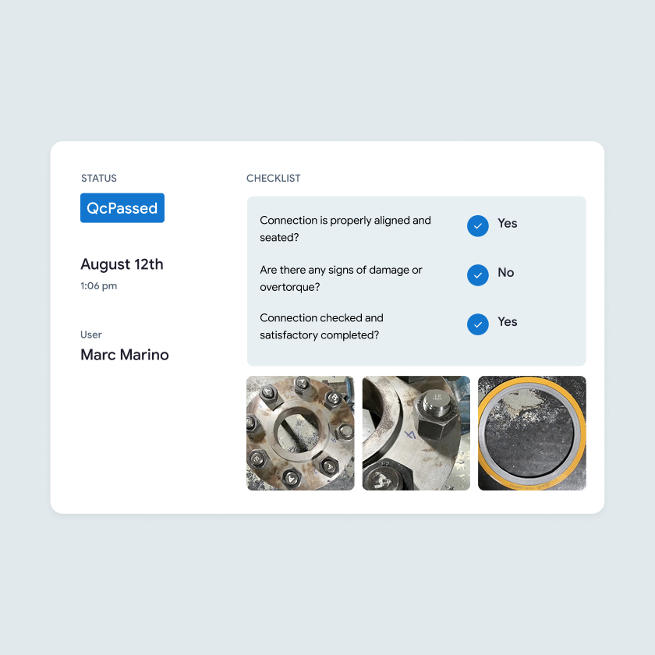Viewport: 655px width, 655px height.
Task: Select the Yes answer for satisfactory completion
Action: click(507, 321)
